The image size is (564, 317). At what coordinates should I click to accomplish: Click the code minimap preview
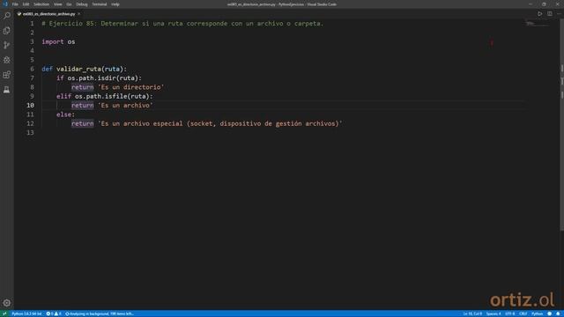click(x=538, y=25)
